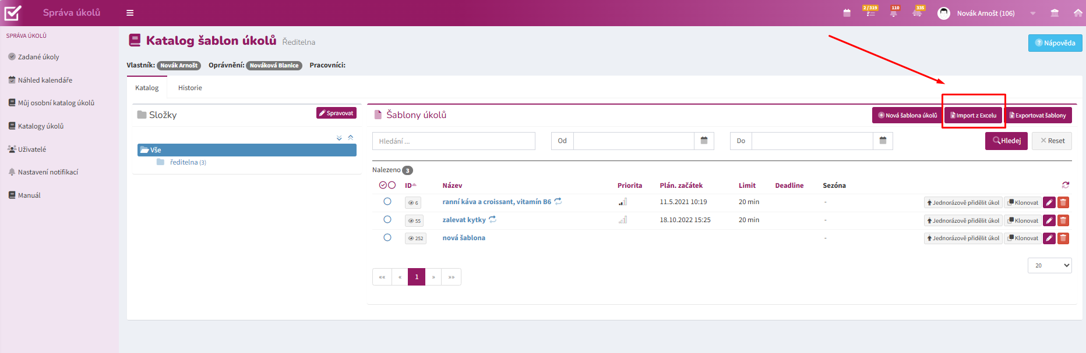Clone the ranní káva template with Klonovat
This screenshot has height=353, width=1086.
point(1023,202)
